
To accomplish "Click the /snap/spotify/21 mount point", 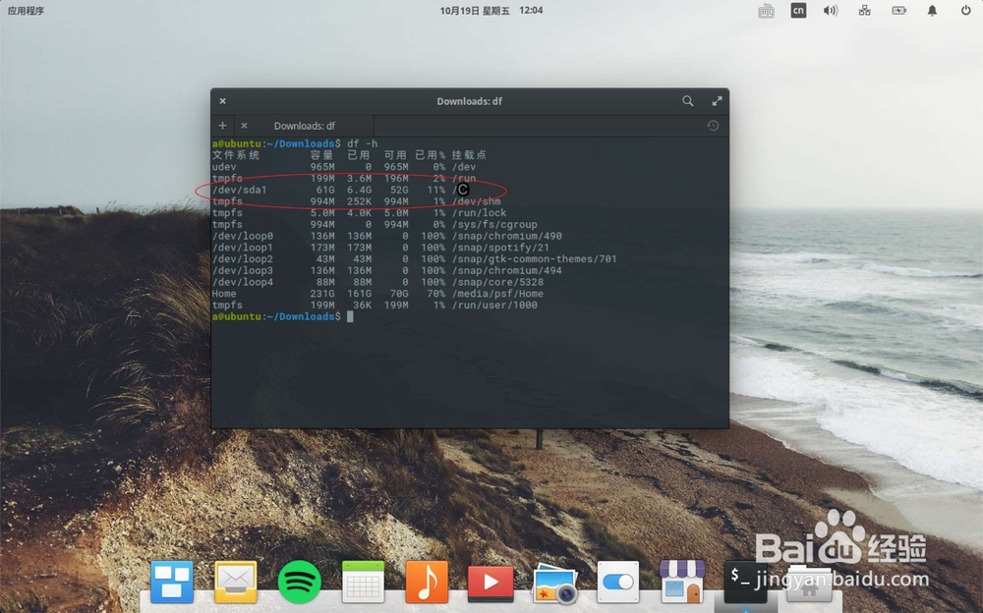I will [x=501, y=248].
